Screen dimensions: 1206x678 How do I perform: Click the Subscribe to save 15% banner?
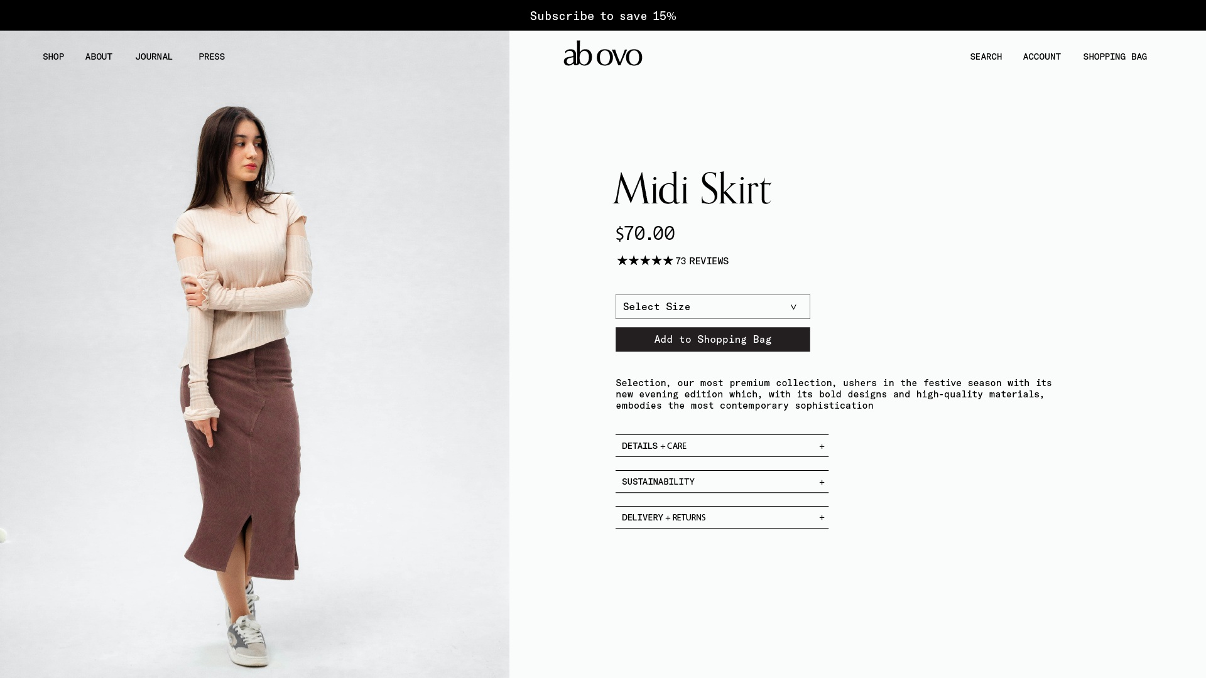[603, 16]
